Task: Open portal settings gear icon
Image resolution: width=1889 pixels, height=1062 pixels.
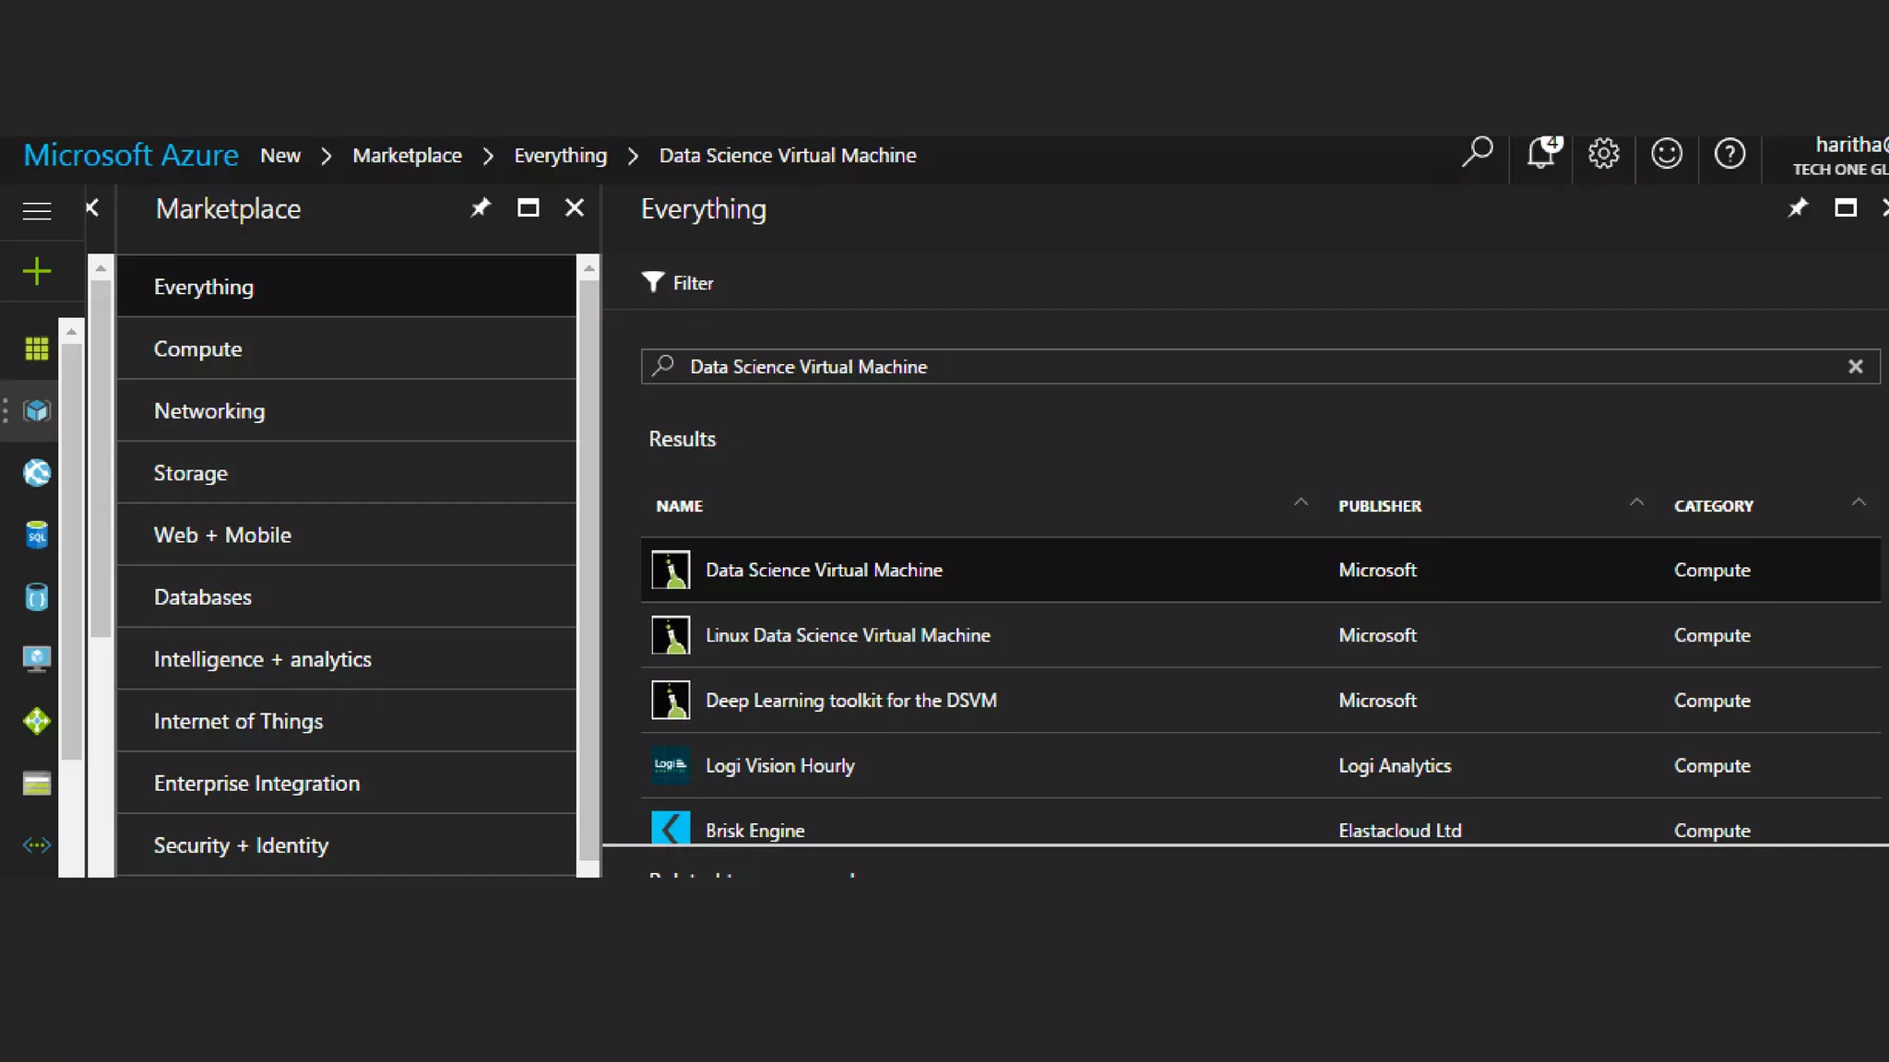Action: point(1603,153)
